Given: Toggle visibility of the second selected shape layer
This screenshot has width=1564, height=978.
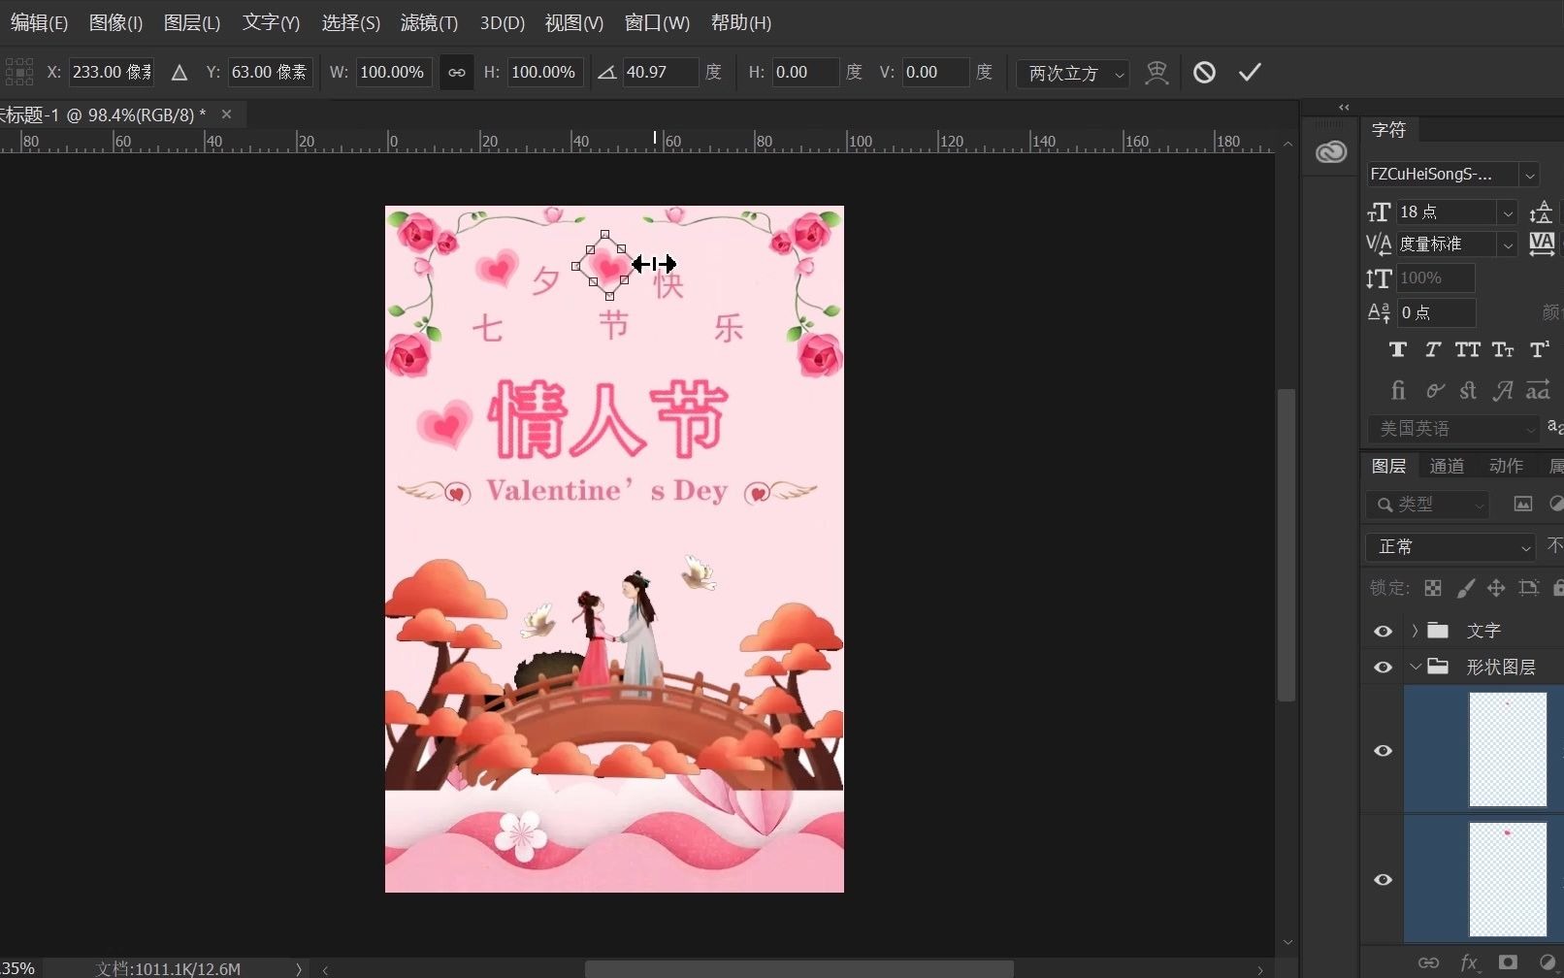Looking at the screenshot, I should [x=1383, y=879].
